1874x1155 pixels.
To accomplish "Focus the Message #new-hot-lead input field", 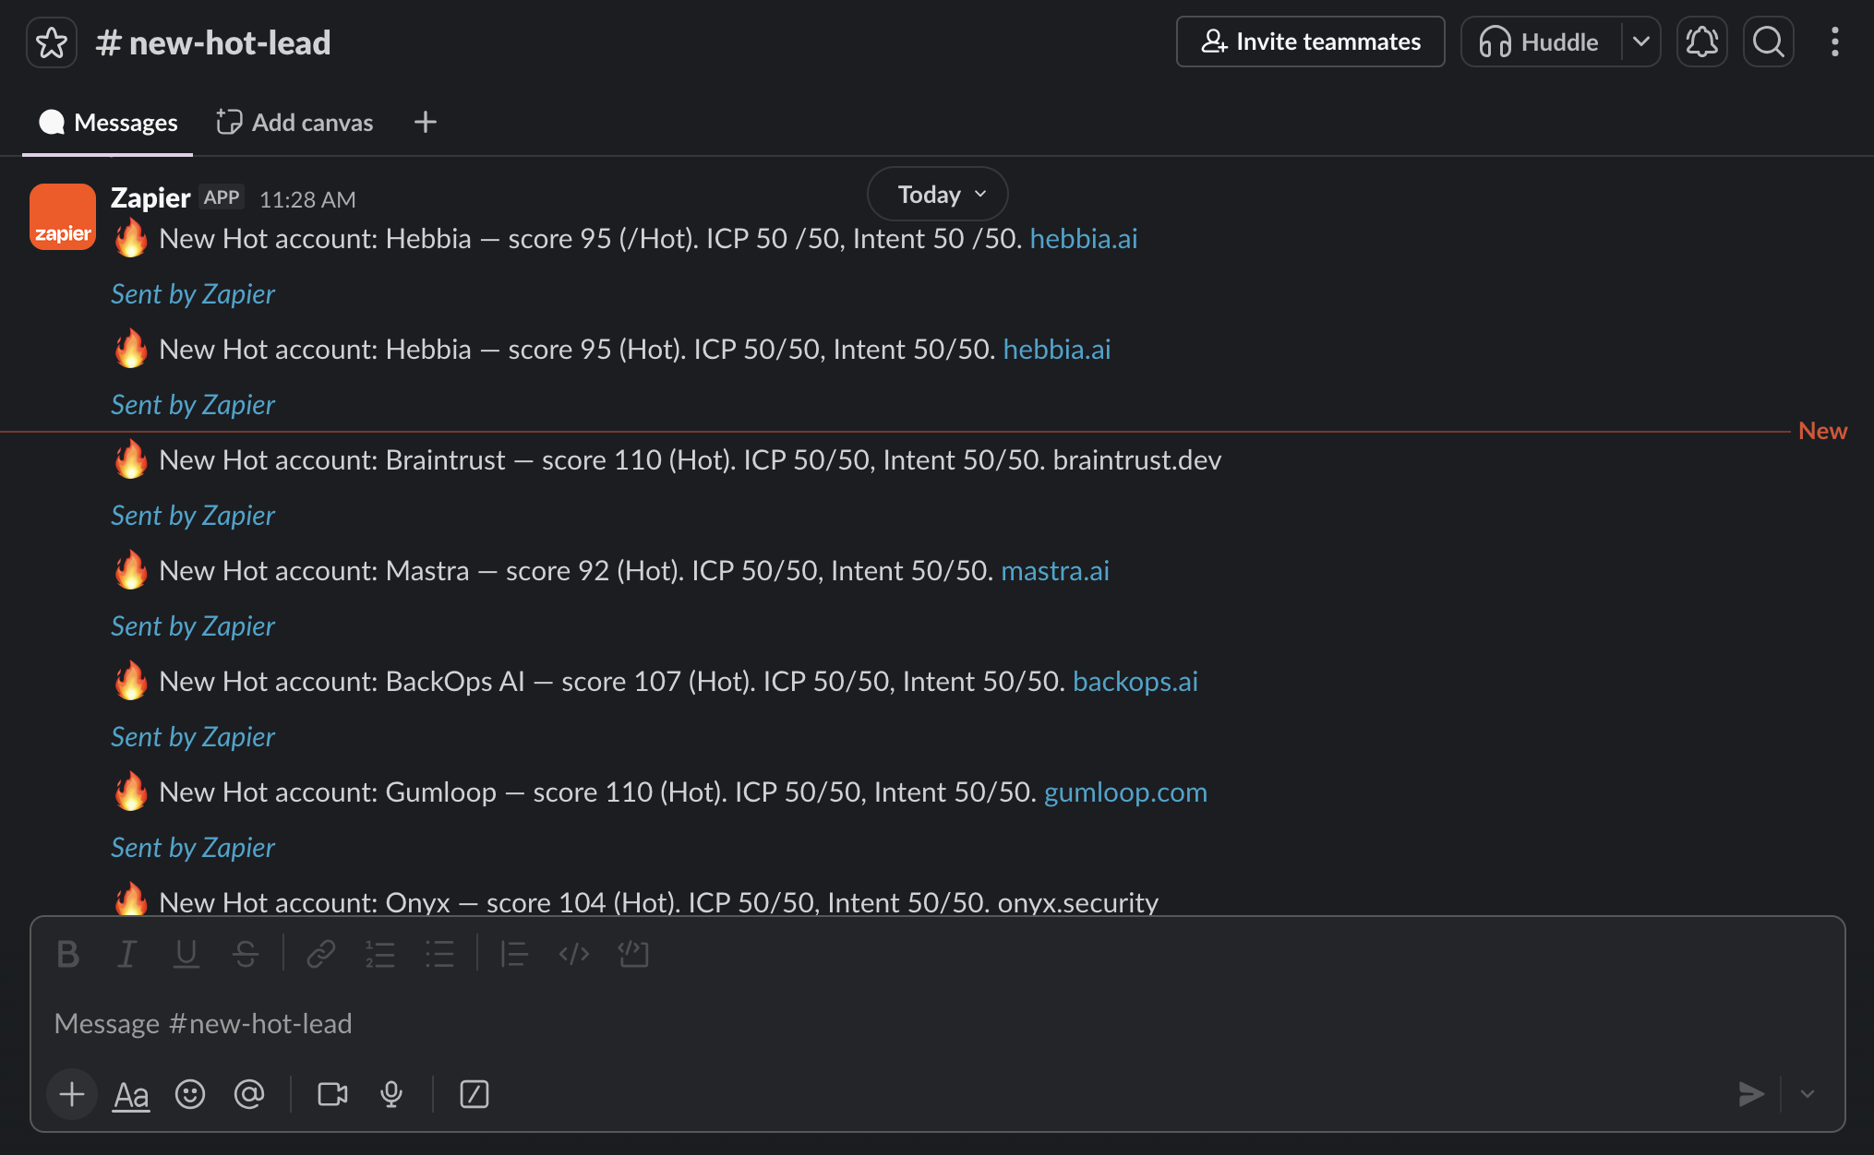I will click(937, 1023).
